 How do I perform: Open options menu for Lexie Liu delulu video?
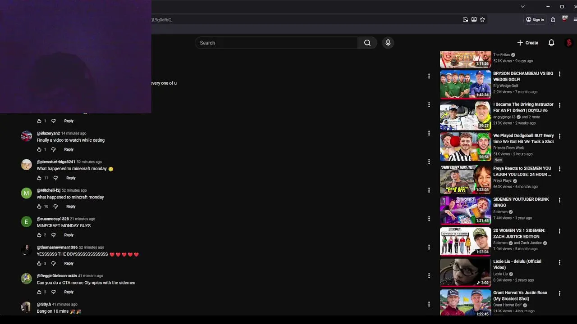tap(559, 262)
